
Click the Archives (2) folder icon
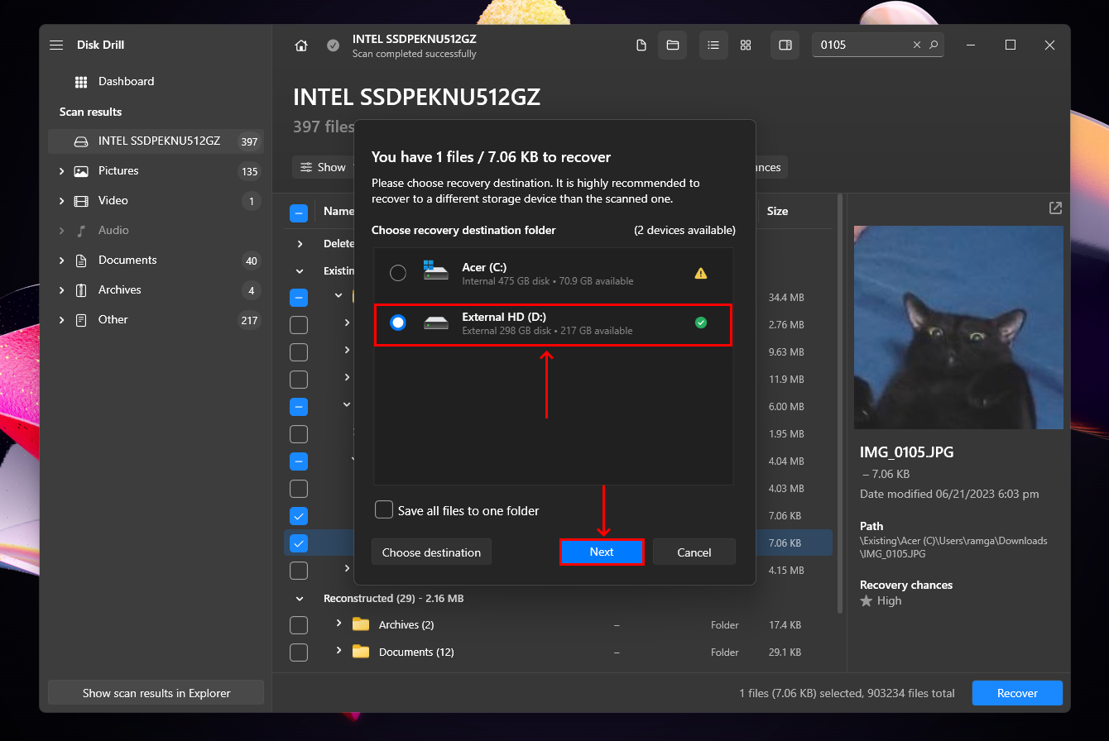point(360,624)
